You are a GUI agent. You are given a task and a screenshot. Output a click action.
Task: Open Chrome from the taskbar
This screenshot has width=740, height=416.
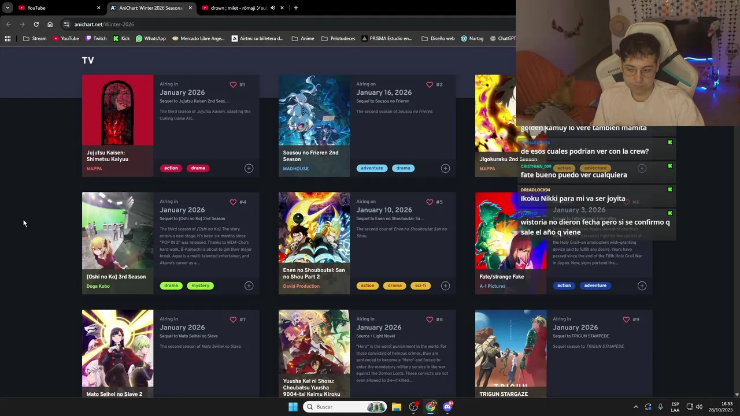(x=431, y=407)
